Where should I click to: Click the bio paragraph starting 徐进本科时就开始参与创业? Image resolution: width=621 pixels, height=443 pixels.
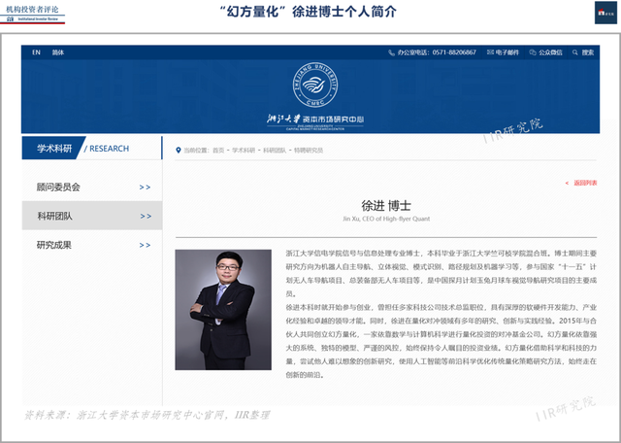pyautogui.click(x=441, y=341)
